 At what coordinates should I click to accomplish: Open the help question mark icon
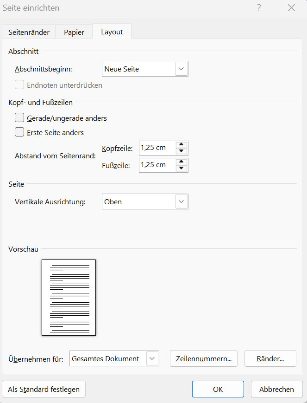tap(259, 8)
